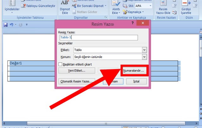The height and width of the screenshot is (128, 202).
Task: Click the Notları Göster button
Action: click(85, 12)
